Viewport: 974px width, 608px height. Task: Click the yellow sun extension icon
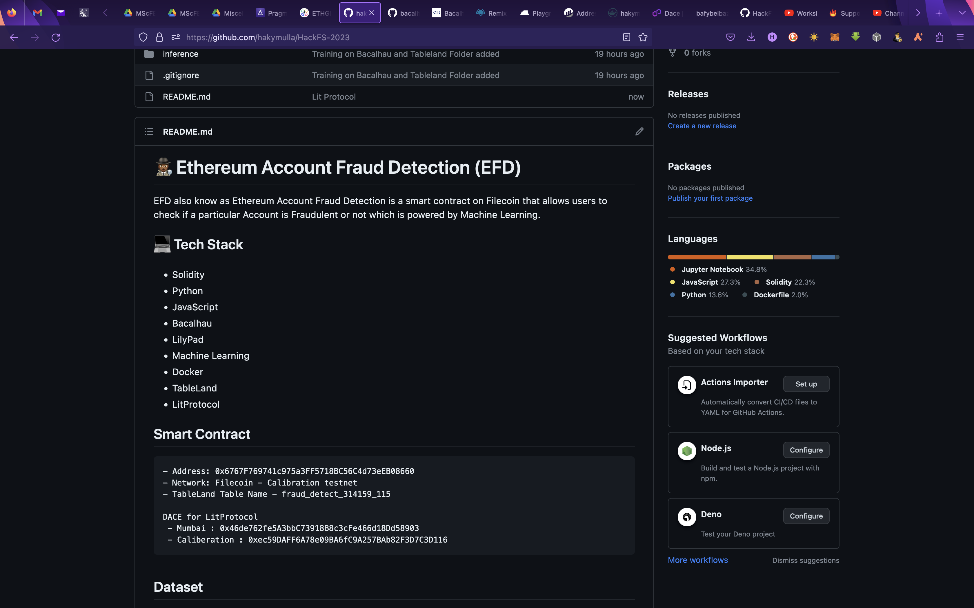pos(814,37)
